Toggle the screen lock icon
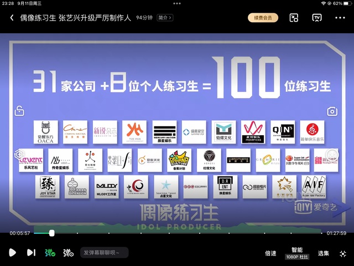The height and width of the screenshot is (266, 354). click(x=19, y=111)
